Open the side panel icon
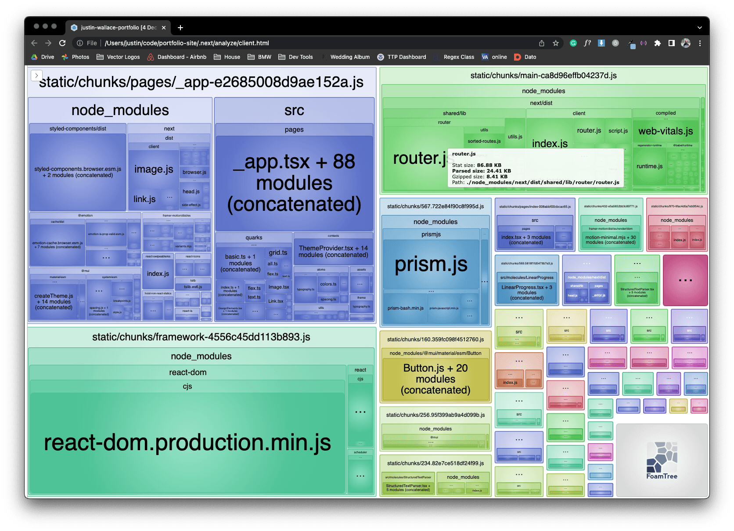734x531 pixels. click(671, 43)
